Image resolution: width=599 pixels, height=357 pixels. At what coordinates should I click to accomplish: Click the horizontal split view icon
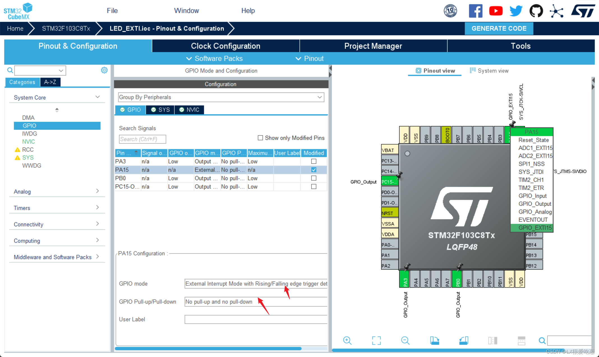click(522, 340)
